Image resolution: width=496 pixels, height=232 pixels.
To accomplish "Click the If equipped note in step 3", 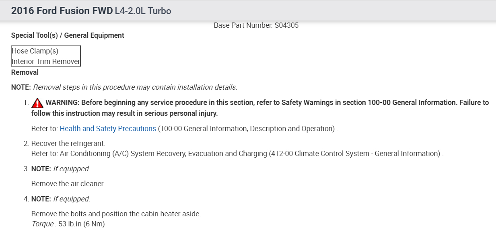I will click(71, 169).
